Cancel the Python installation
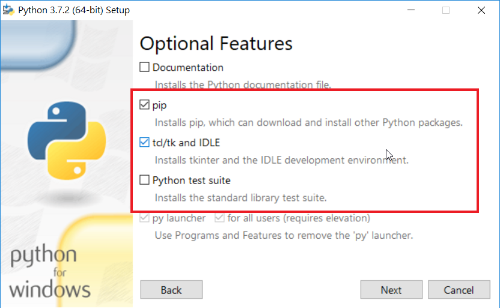This screenshot has width=500, height=308. tap(459, 290)
